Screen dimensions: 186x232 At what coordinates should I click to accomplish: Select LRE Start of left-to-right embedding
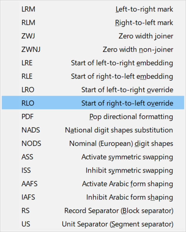click(x=93, y=63)
